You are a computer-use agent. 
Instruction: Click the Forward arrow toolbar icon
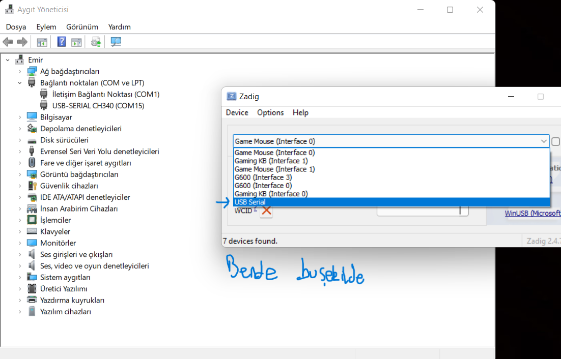click(x=22, y=42)
